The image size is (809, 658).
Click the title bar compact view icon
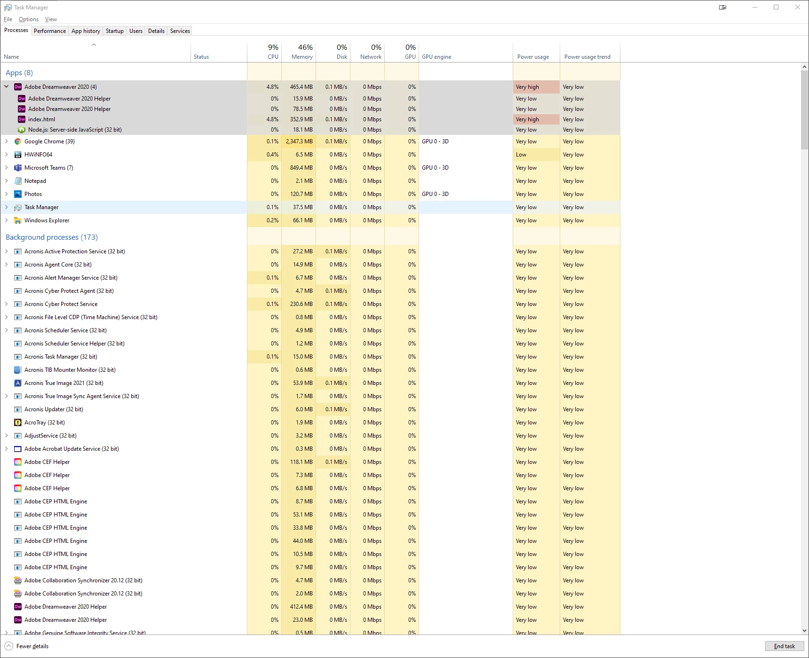tap(723, 7)
